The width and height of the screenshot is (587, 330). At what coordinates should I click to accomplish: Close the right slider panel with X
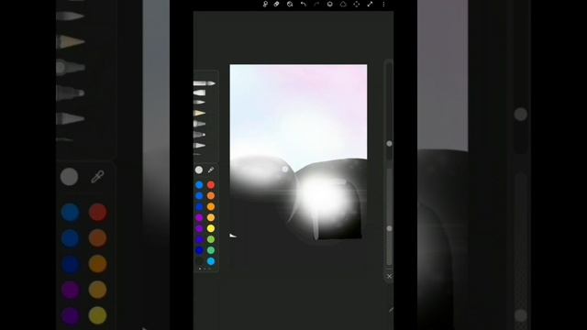click(x=389, y=276)
